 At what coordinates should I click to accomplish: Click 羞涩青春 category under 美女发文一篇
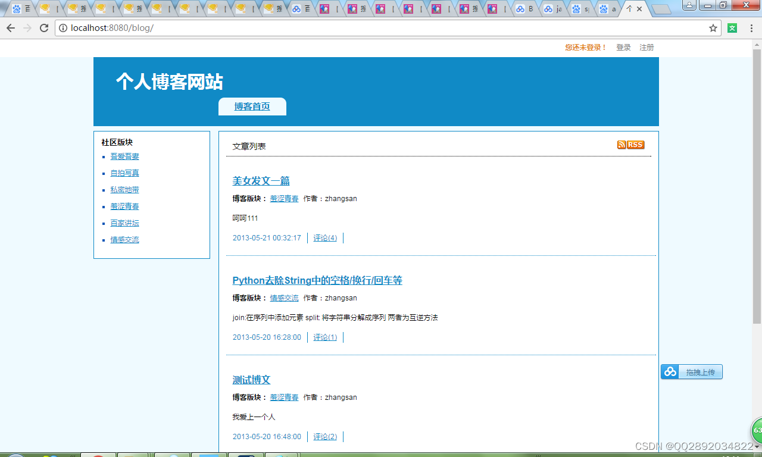pos(284,199)
